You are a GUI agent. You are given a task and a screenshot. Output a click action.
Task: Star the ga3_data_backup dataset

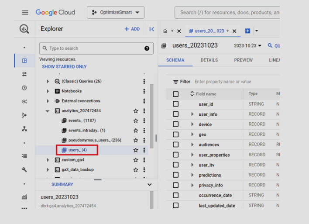136,169
